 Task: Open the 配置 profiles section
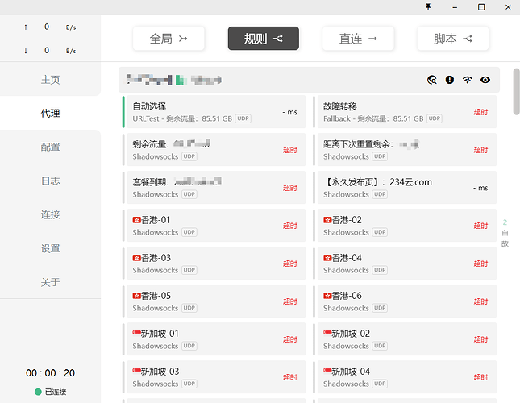51,147
